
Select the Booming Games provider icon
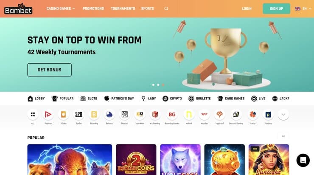click(172, 114)
